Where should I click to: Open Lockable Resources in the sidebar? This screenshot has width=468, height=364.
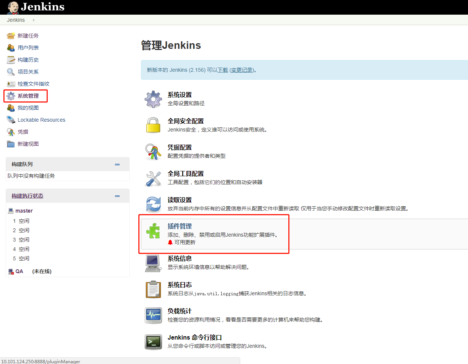pyautogui.click(x=41, y=120)
